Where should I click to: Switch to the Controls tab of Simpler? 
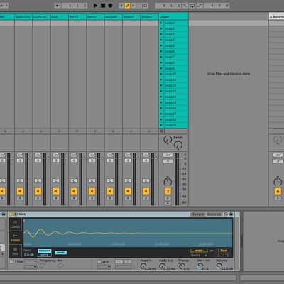pyautogui.click(x=214, y=214)
